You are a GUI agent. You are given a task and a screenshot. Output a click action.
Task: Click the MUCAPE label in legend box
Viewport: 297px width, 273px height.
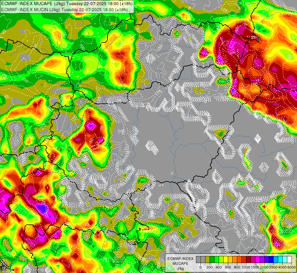click(181, 264)
